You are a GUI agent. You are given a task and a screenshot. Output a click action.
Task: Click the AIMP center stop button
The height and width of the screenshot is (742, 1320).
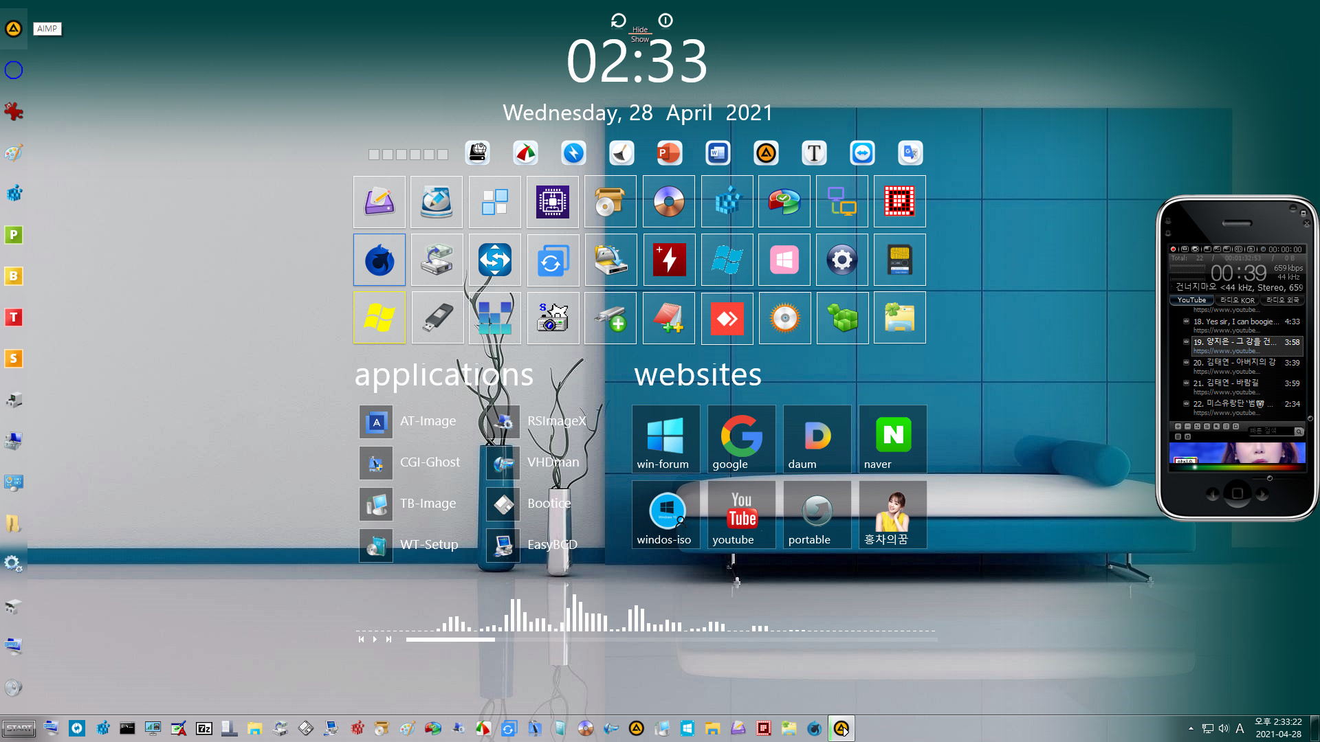pyautogui.click(x=1237, y=493)
